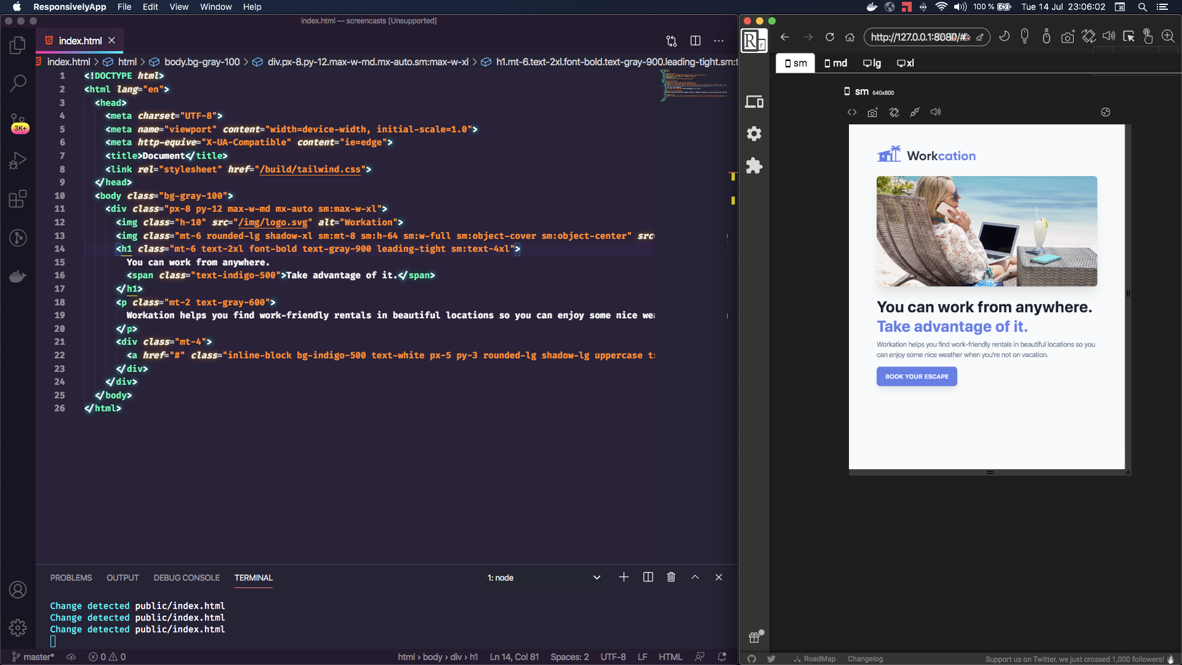
Task: Open the Manage gear in VS Code
Action: click(18, 627)
